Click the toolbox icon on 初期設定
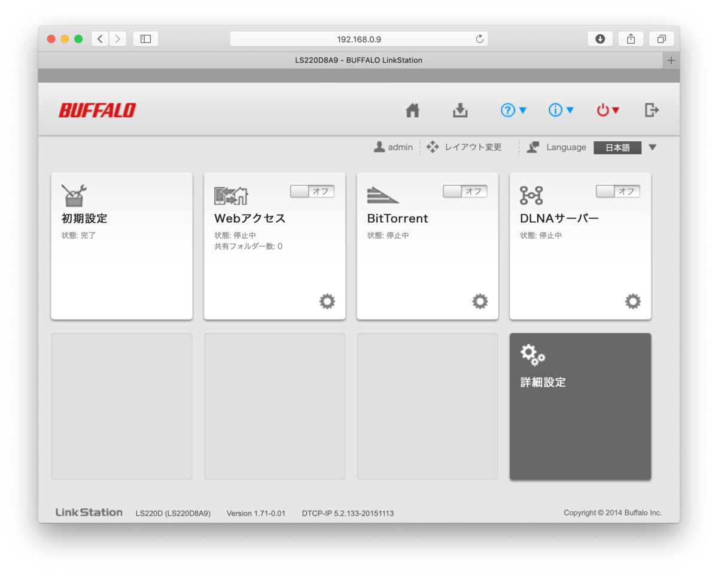The image size is (718, 574). tap(74, 195)
